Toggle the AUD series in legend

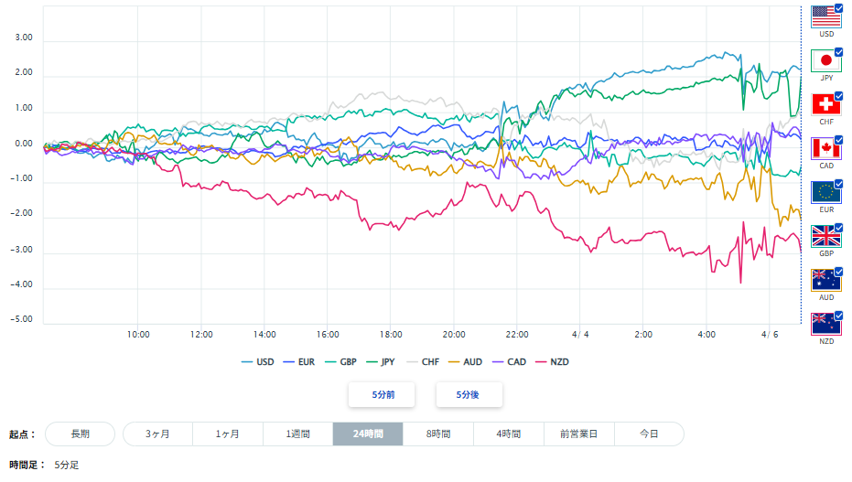tap(465, 362)
